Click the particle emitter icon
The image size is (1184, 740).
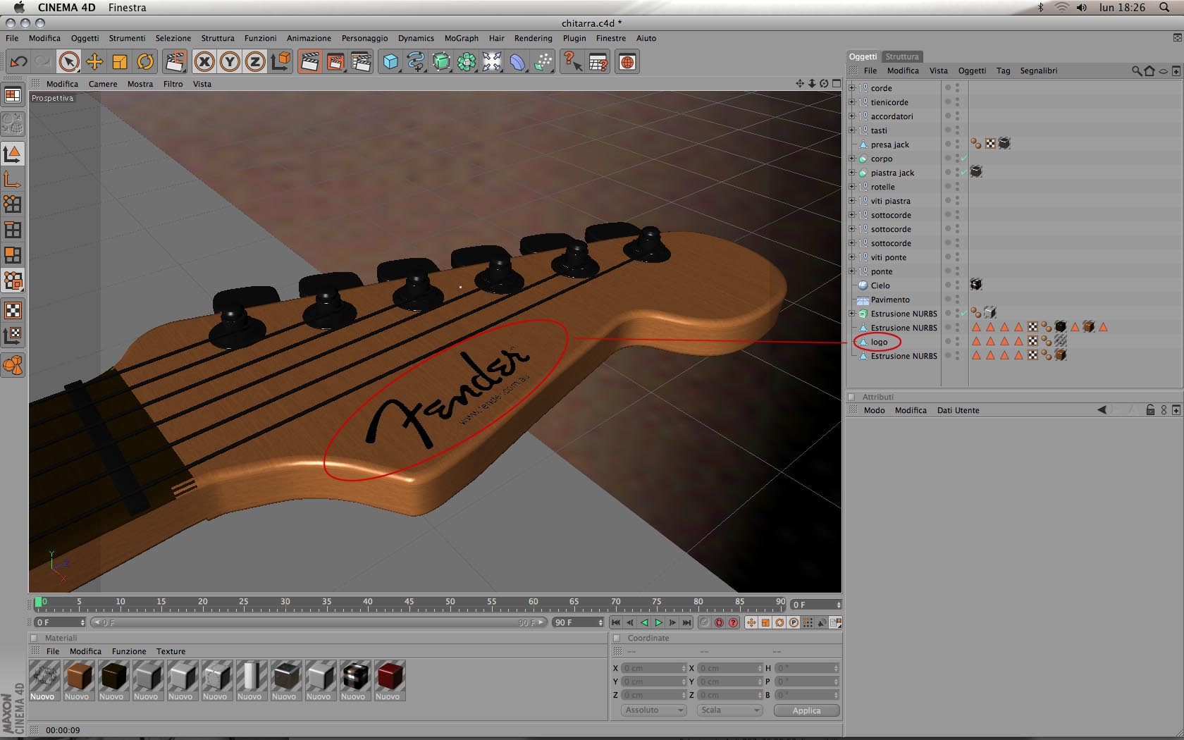tap(543, 62)
